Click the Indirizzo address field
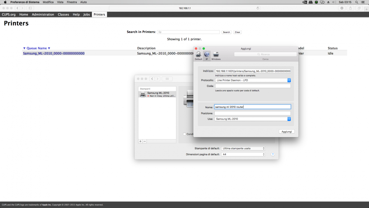This screenshot has width=369, height=208. click(253, 71)
